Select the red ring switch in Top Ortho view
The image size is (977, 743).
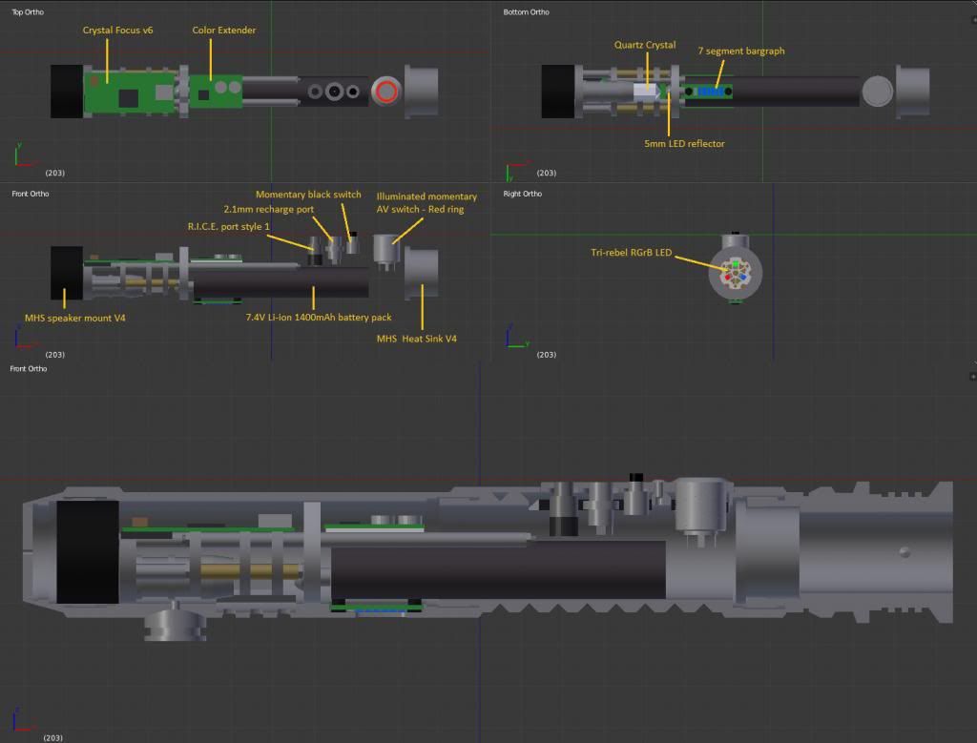[386, 92]
